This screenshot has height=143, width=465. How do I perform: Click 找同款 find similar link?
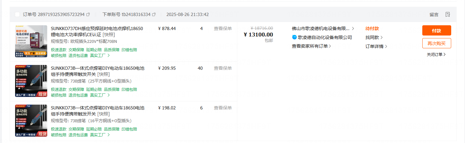[374, 37]
